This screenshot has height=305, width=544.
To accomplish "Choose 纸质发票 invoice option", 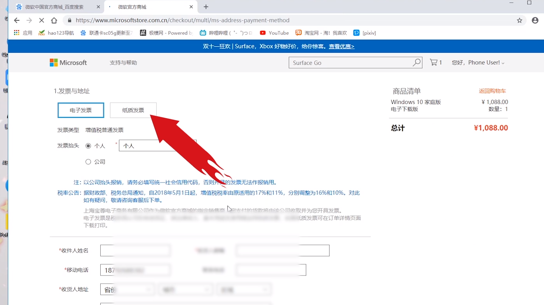I will (133, 110).
